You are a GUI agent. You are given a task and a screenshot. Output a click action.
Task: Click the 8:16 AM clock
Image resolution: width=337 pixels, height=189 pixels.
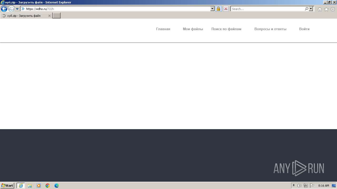(324, 186)
